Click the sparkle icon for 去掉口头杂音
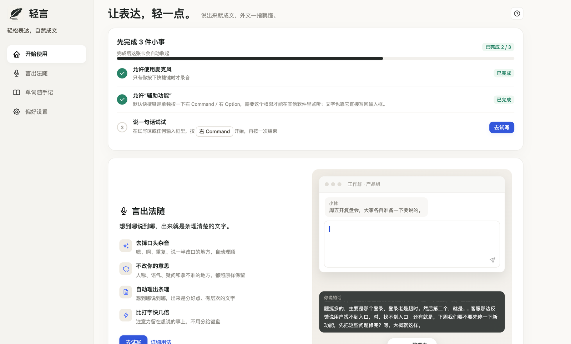571x344 pixels. click(126, 246)
